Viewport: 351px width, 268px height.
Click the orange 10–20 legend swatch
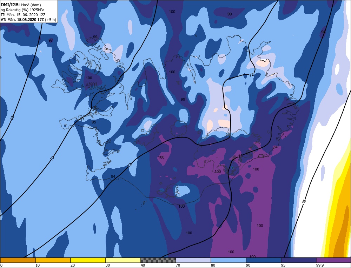53,260
